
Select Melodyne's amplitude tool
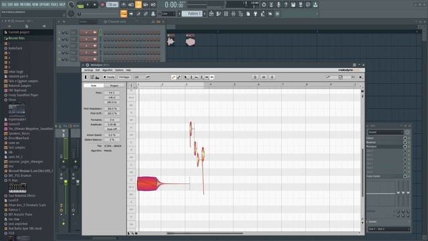point(202,78)
